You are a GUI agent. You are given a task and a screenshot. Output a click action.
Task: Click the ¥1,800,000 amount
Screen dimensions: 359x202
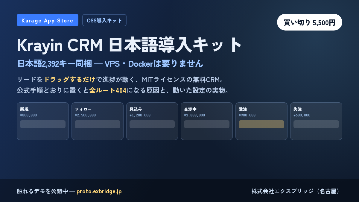[x=194, y=115]
